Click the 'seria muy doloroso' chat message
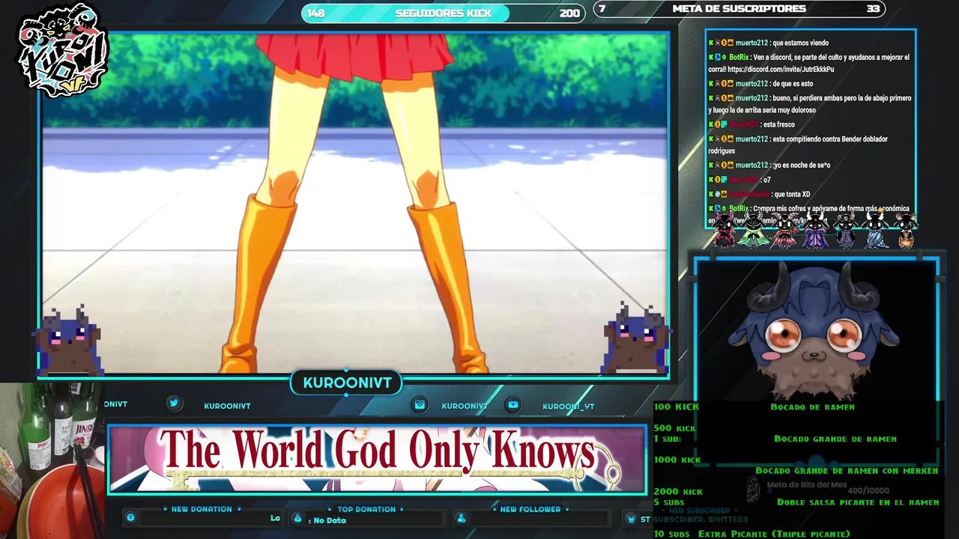Screen dimensions: 959x539 click(810, 104)
